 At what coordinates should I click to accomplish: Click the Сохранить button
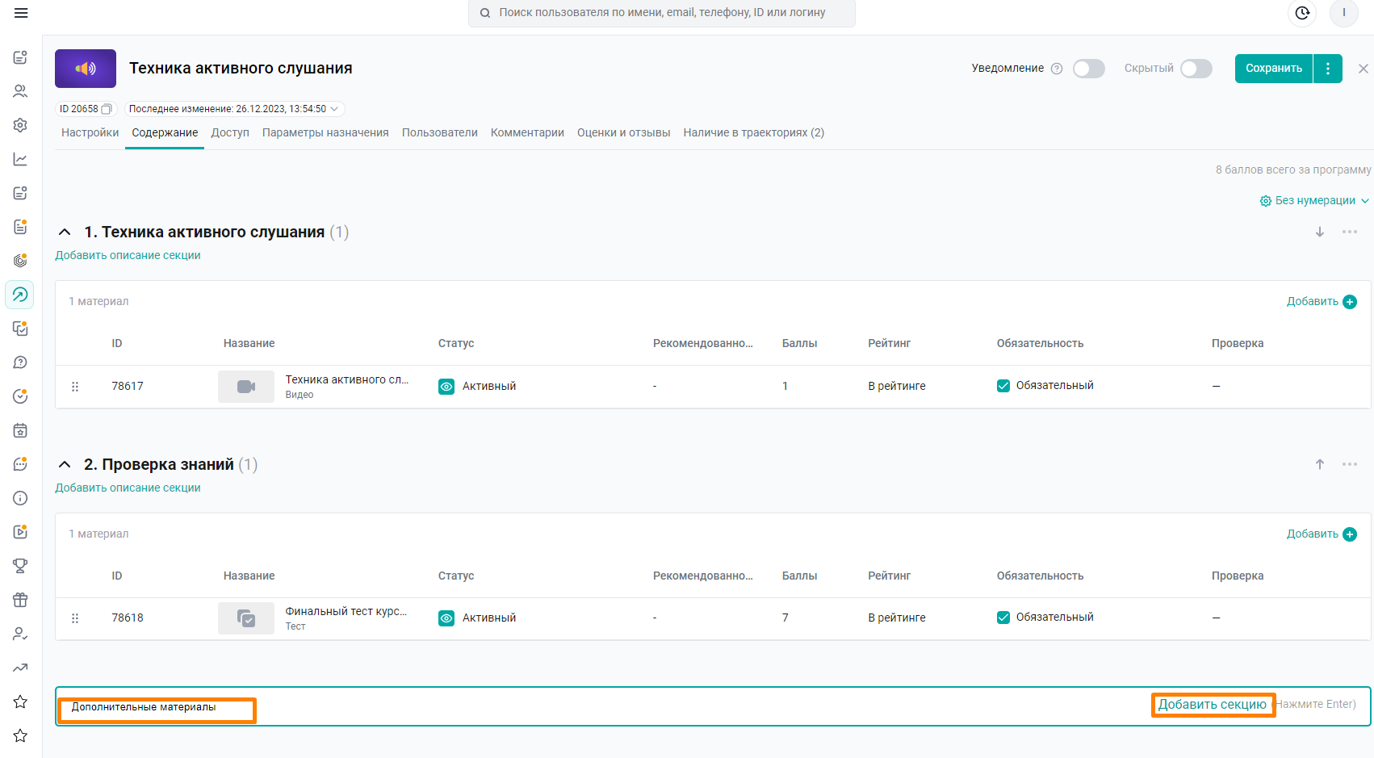pyautogui.click(x=1274, y=69)
